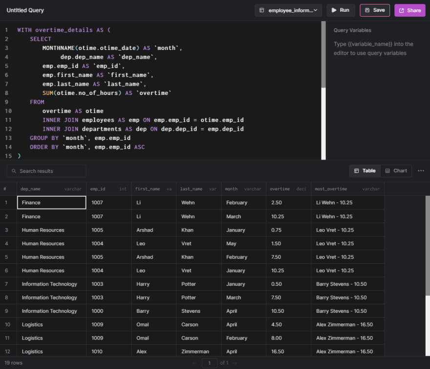Open the employee_inform... database dropdown
The width and height of the screenshot is (430, 369).
click(x=288, y=10)
